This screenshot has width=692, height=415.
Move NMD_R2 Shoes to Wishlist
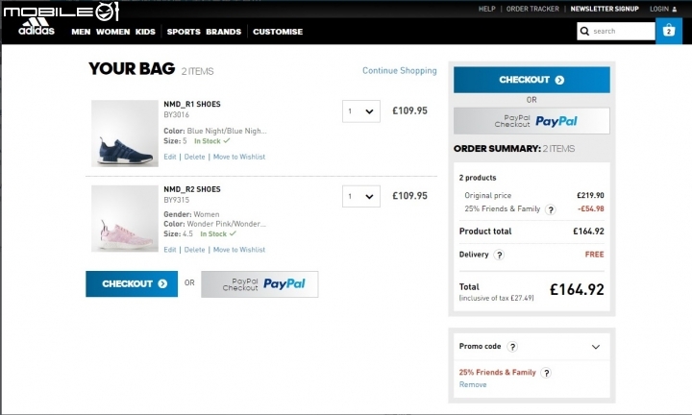point(239,250)
